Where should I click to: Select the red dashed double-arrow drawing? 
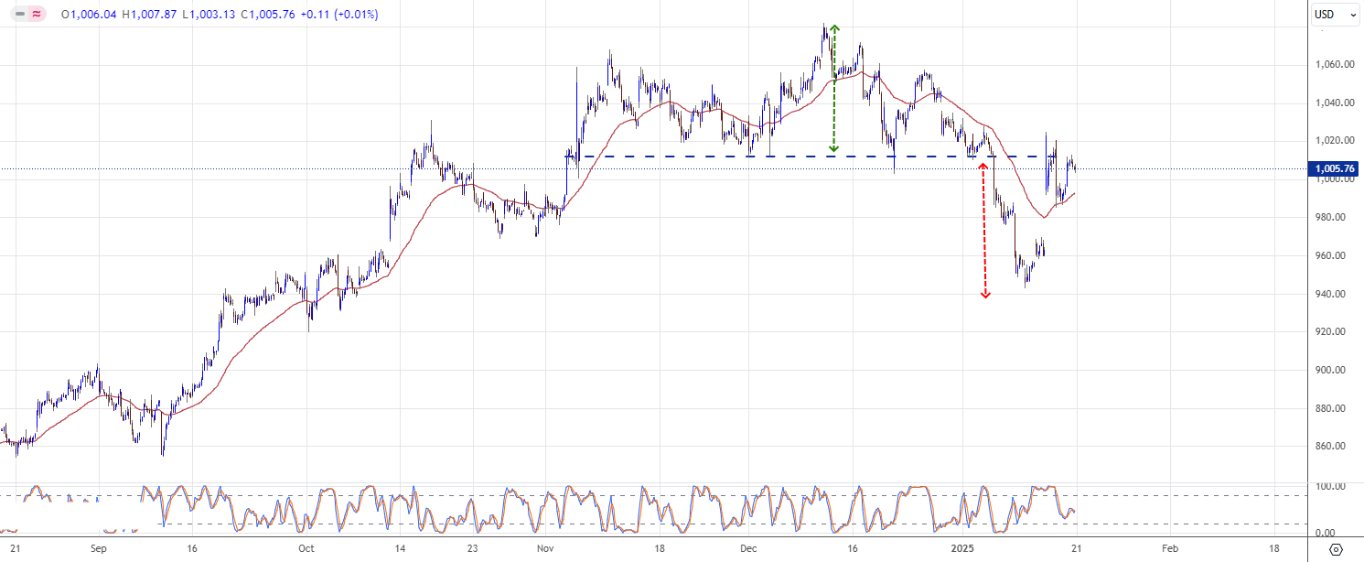click(985, 231)
